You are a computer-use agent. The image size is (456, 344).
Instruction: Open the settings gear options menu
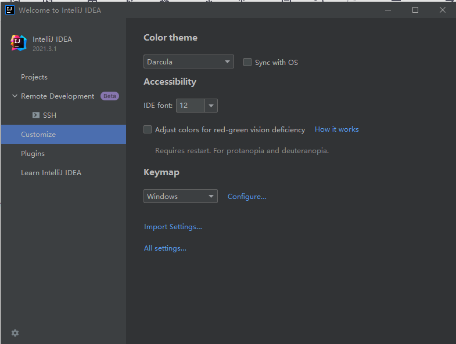pos(15,333)
